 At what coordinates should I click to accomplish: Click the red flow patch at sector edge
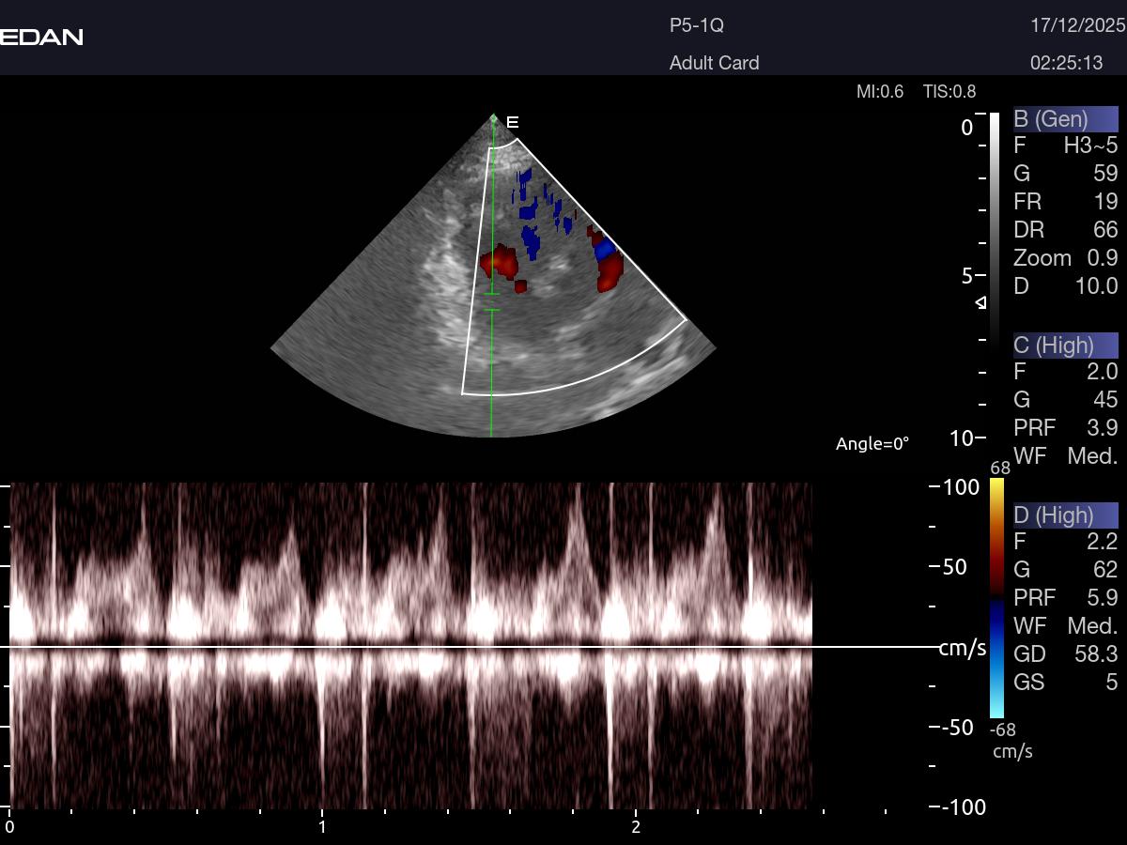pyautogui.click(x=608, y=270)
